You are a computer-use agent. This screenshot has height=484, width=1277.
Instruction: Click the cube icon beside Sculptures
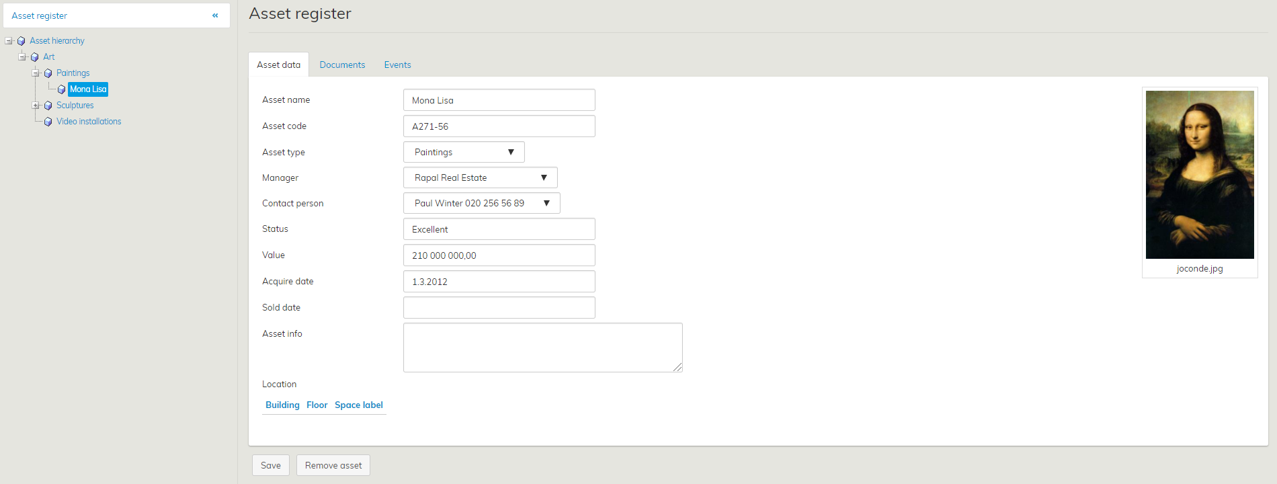point(48,106)
